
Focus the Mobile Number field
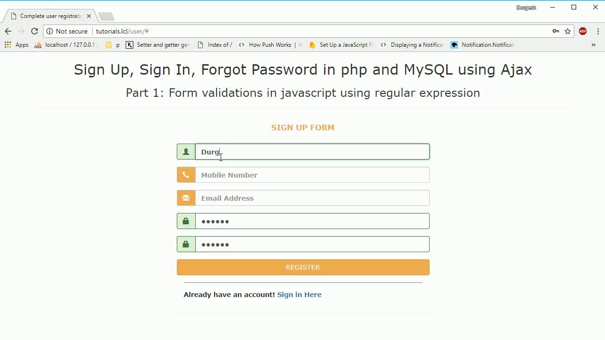point(312,175)
